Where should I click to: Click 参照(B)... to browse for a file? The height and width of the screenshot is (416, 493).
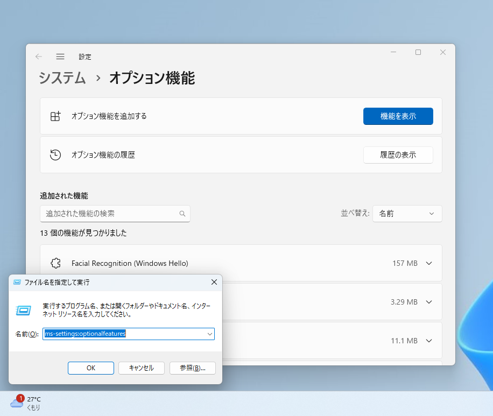192,368
